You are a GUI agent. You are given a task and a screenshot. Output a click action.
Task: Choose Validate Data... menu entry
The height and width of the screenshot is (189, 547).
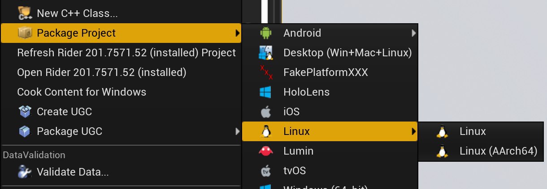[x=121, y=171]
